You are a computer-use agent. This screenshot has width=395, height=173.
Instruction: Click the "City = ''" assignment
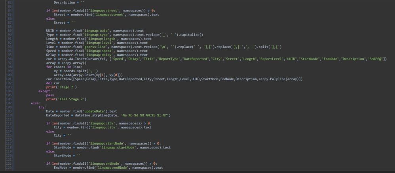pyautogui.click(x=63, y=135)
